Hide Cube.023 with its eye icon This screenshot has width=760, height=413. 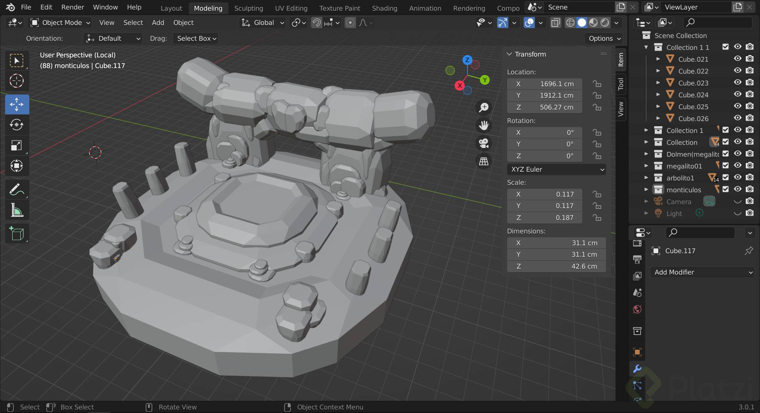738,83
